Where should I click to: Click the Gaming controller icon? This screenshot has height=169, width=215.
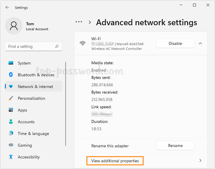pyautogui.click(x=11, y=145)
